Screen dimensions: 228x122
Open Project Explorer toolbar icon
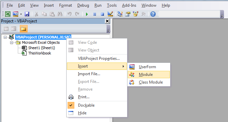click(120, 14)
